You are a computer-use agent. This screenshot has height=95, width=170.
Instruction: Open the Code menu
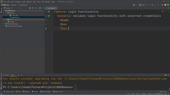pyautogui.click(x=24, y=2)
